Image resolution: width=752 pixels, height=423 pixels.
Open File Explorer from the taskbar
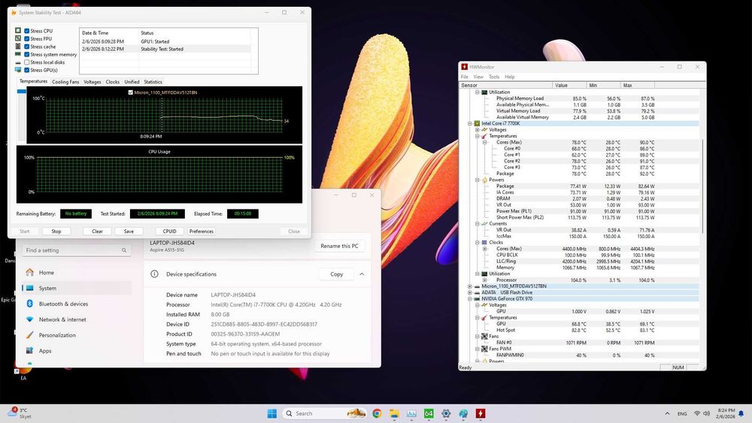click(x=394, y=413)
